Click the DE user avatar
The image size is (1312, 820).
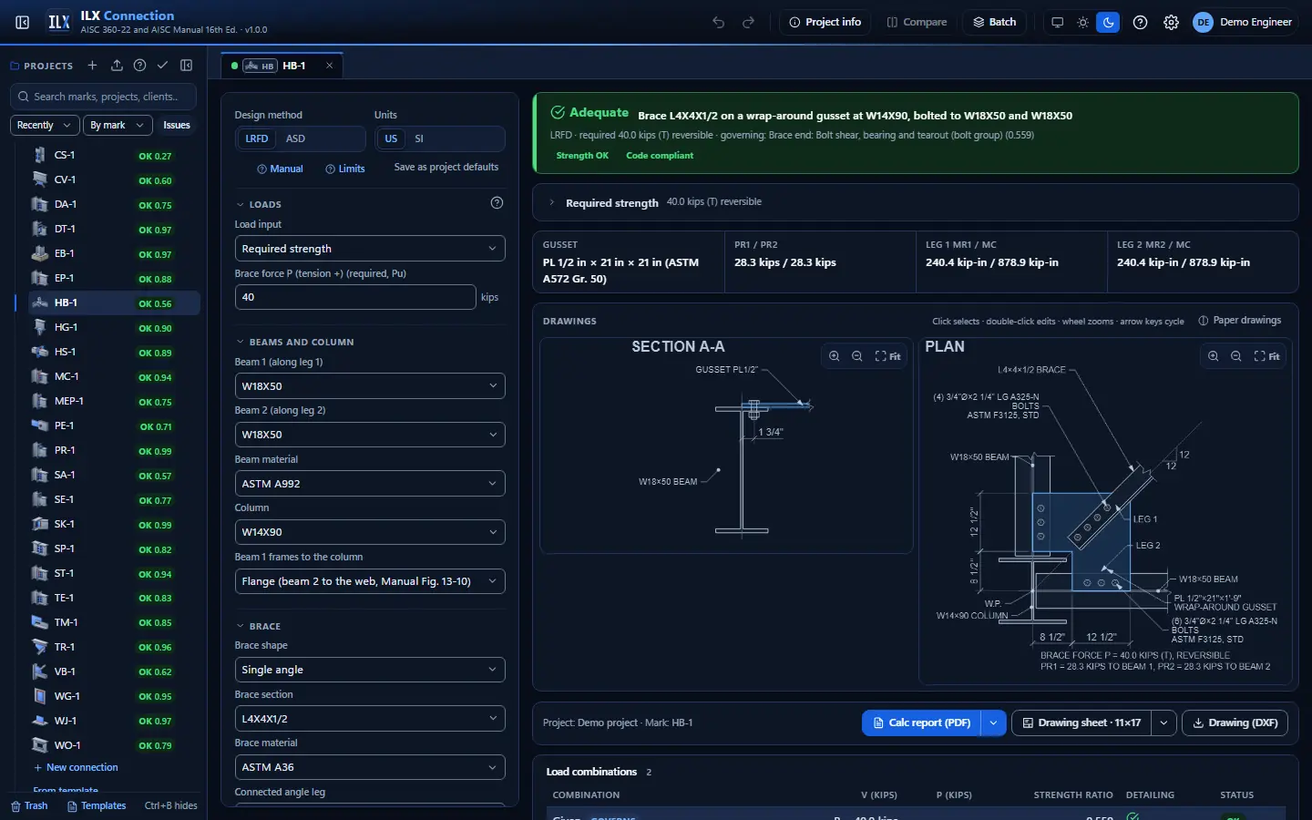(1204, 22)
